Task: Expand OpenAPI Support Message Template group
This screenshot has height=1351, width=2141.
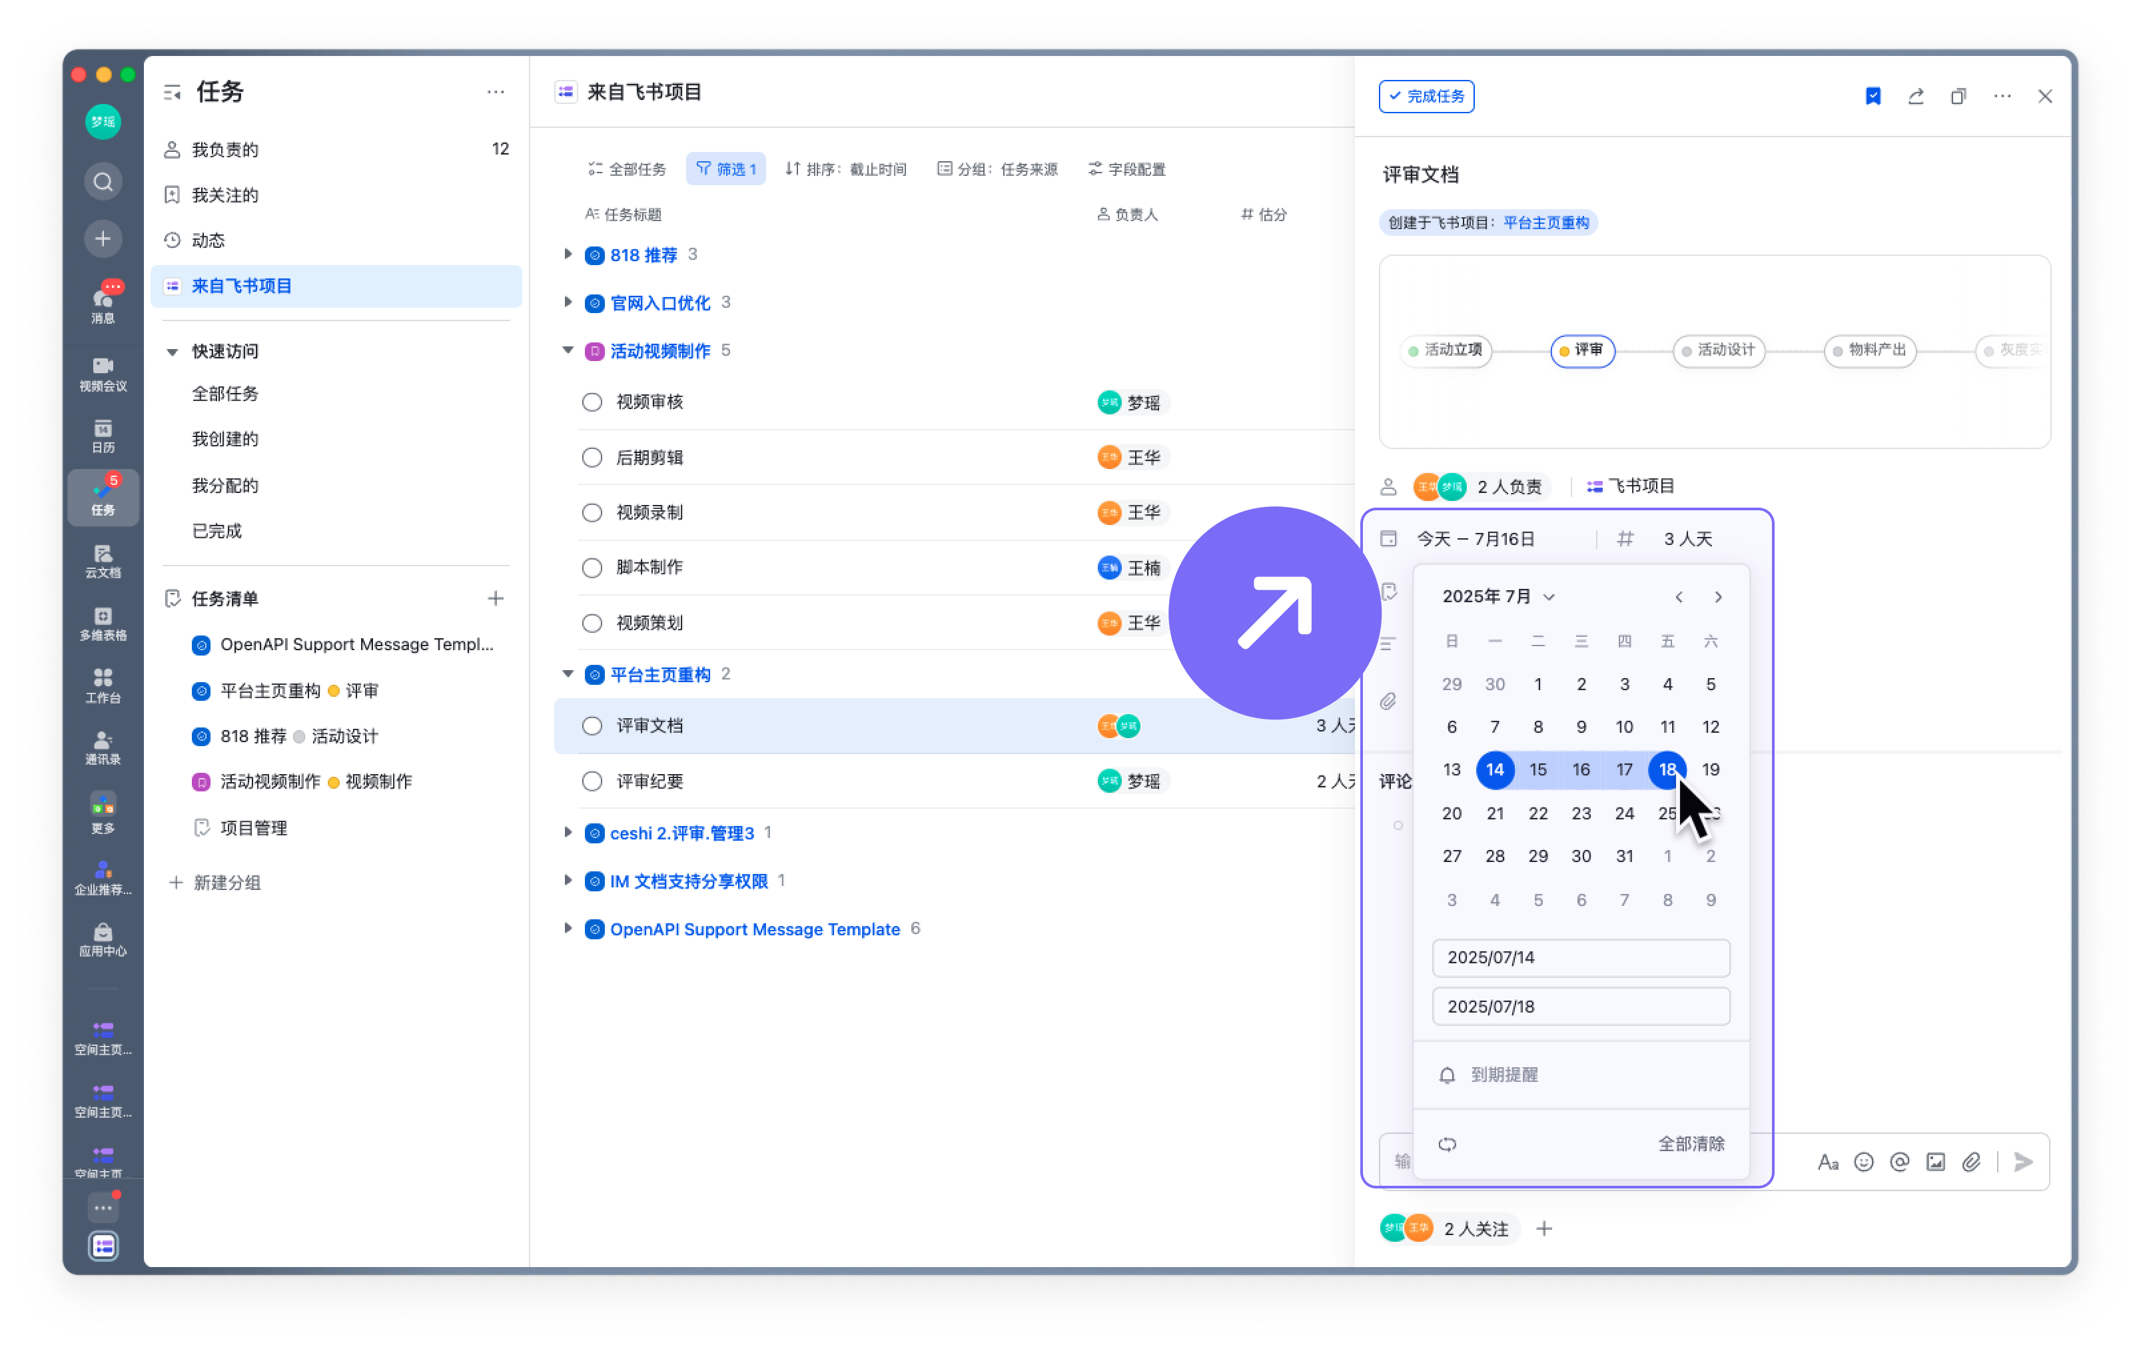Action: [568, 929]
